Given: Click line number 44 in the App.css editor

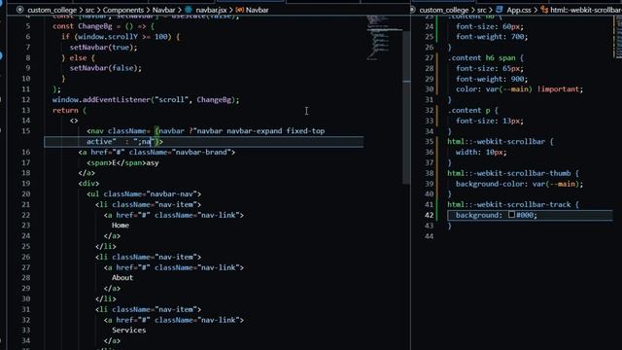Looking at the screenshot, I should (430, 236).
